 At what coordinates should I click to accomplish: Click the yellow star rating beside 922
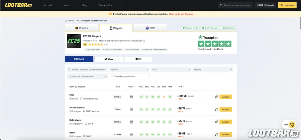(x=95, y=45)
